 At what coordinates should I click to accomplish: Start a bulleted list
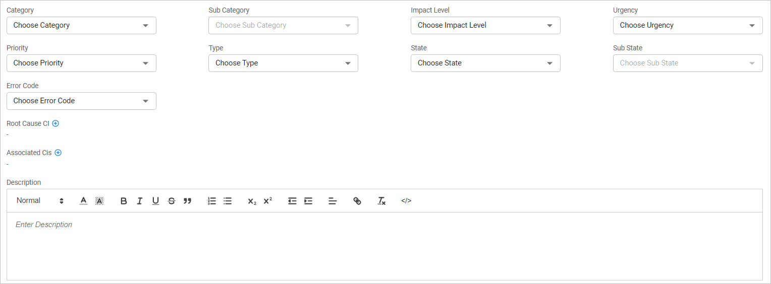[228, 201]
